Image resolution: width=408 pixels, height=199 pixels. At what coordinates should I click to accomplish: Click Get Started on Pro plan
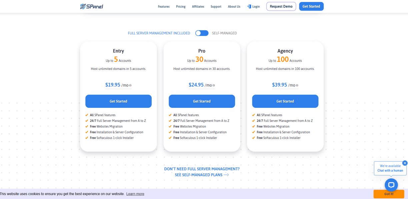[202, 101]
